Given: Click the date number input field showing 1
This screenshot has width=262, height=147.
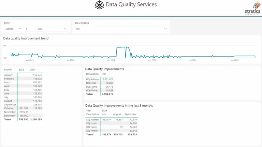Looking at the screenshot, I should tap(30, 29).
